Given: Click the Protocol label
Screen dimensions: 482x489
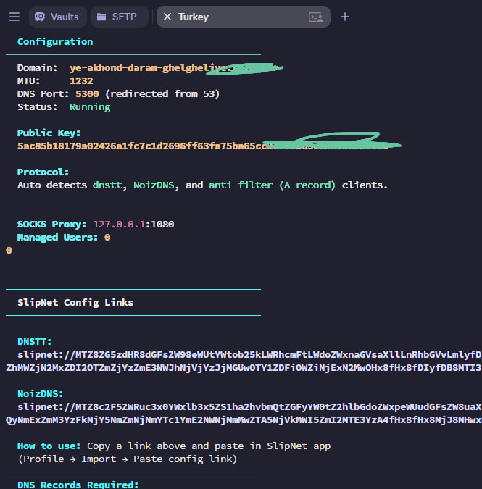Looking at the screenshot, I should (x=43, y=172).
